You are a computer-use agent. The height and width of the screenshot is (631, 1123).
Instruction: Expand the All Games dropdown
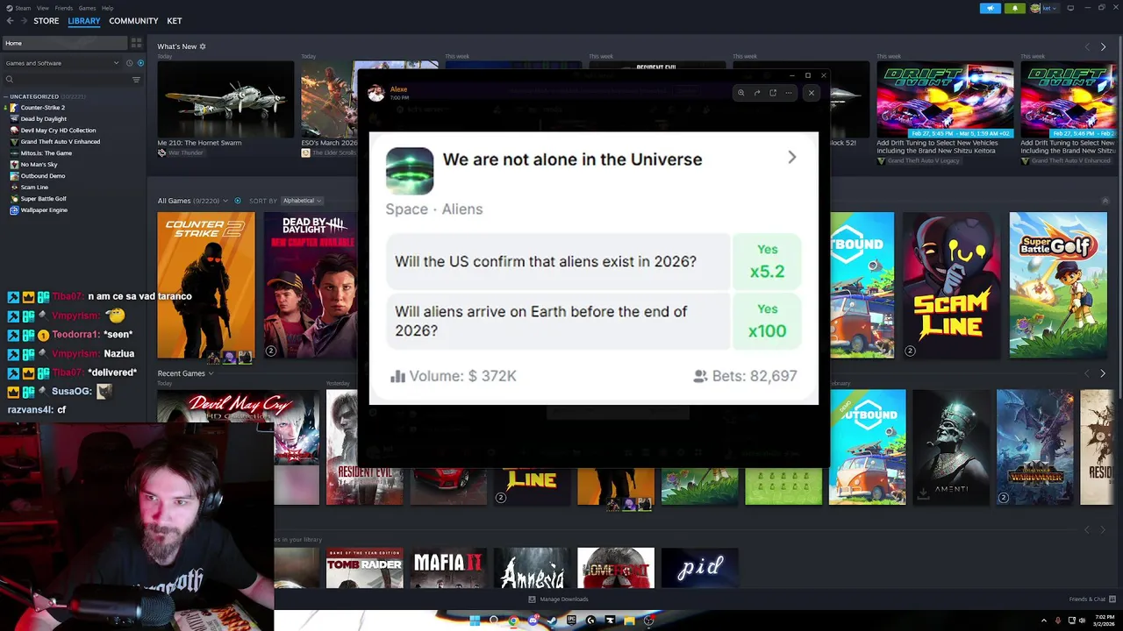(x=192, y=201)
